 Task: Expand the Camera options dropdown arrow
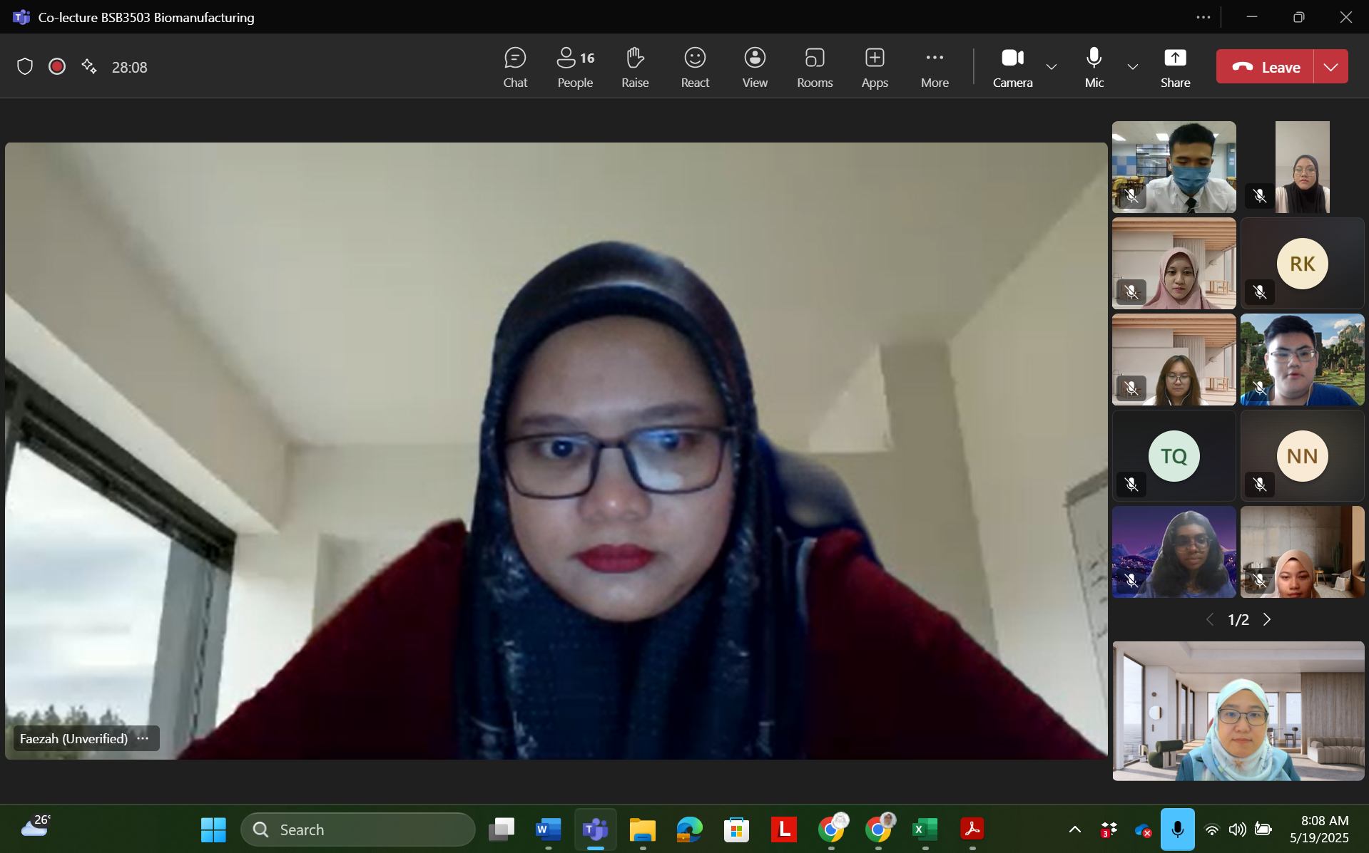pos(1052,67)
